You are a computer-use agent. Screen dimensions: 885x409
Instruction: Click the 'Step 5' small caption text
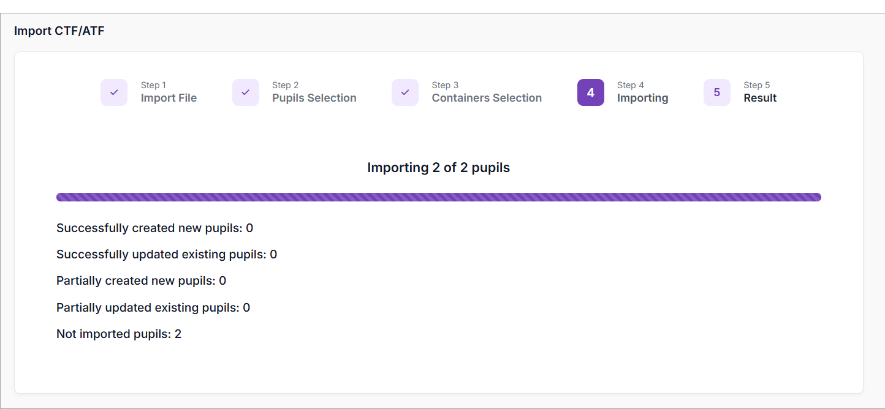pyautogui.click(x=756, y=85)
